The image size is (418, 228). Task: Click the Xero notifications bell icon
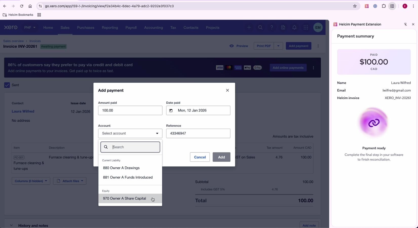click(294, 27)
